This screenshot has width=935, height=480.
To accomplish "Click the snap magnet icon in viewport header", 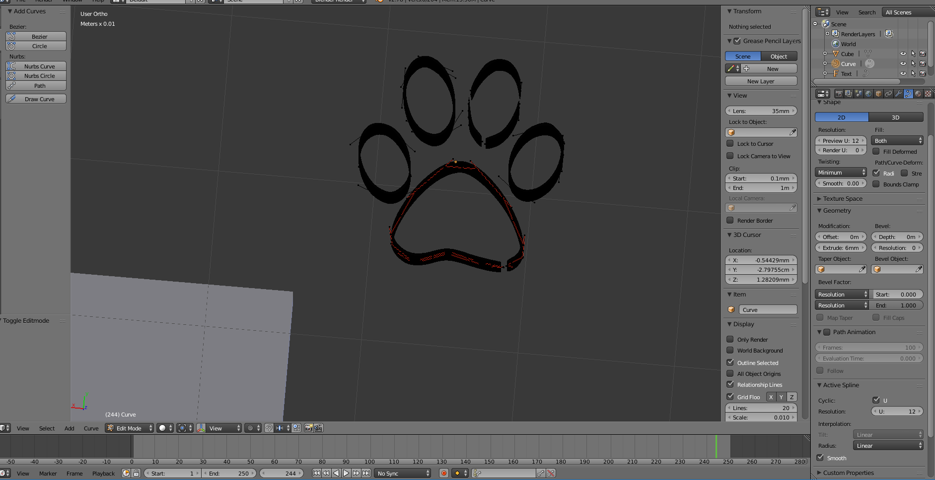I will (269, 428).
